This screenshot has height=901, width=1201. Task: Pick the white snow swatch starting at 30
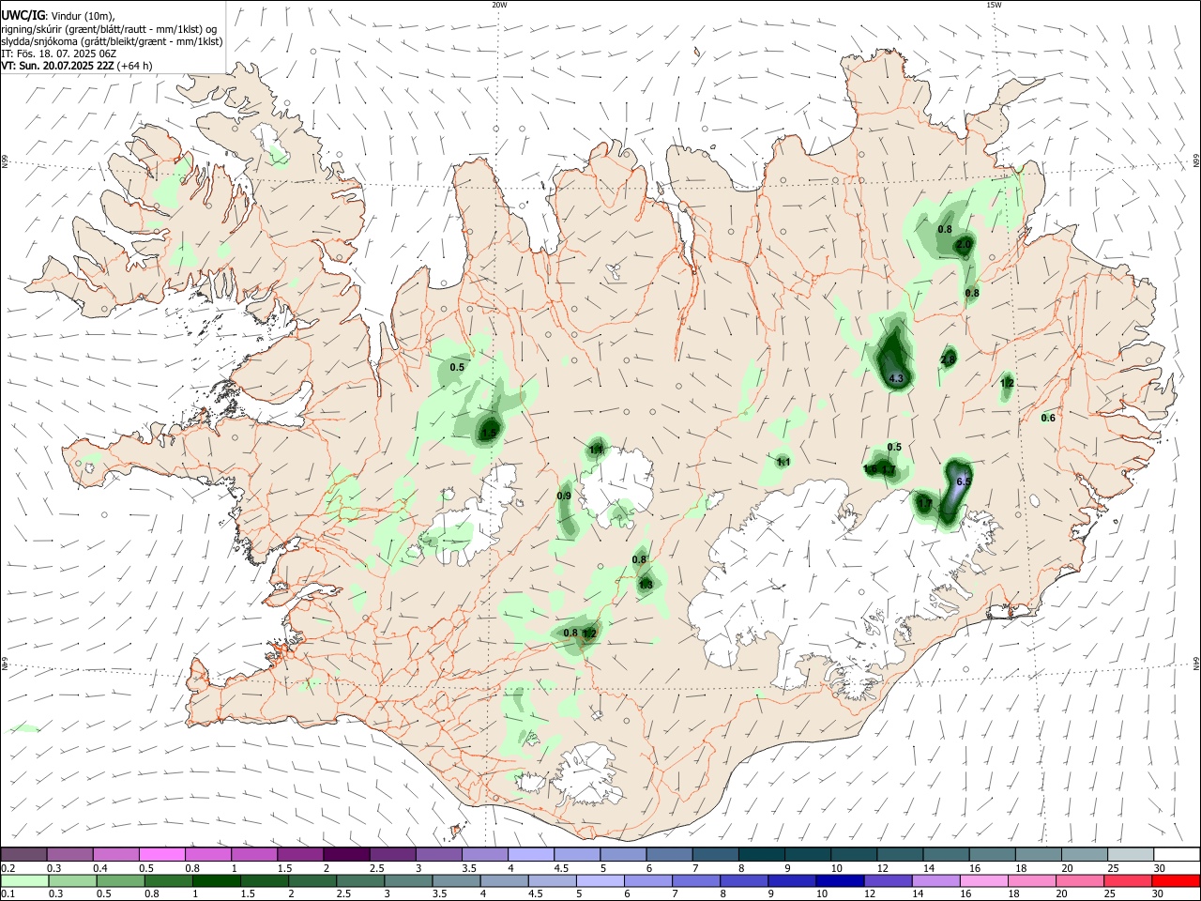[1177, 855]
